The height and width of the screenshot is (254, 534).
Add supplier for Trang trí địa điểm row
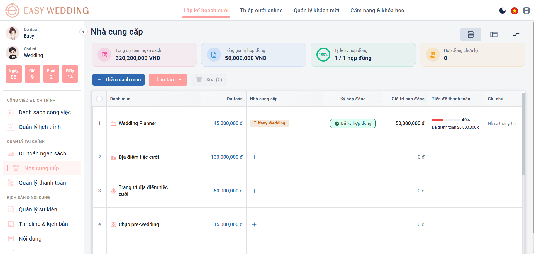[x=254, y=191]
